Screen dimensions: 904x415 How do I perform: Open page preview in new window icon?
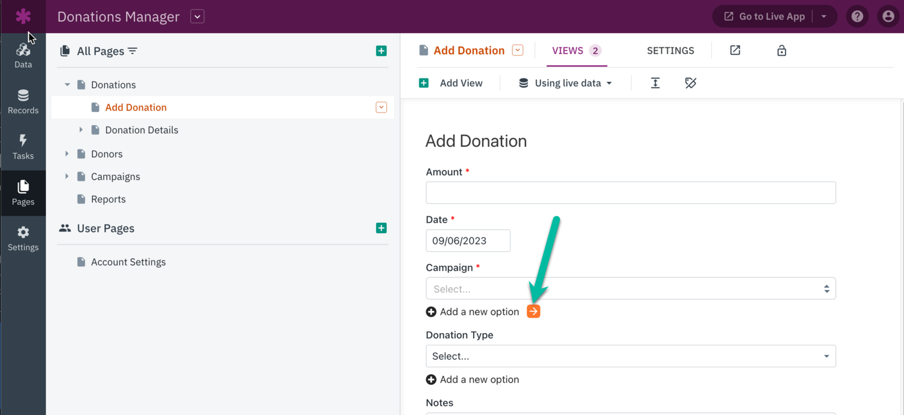click(735, 51)
